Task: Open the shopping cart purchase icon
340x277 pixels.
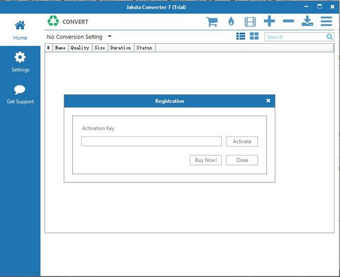Action: pyautogui.click(x=212, y=22)
